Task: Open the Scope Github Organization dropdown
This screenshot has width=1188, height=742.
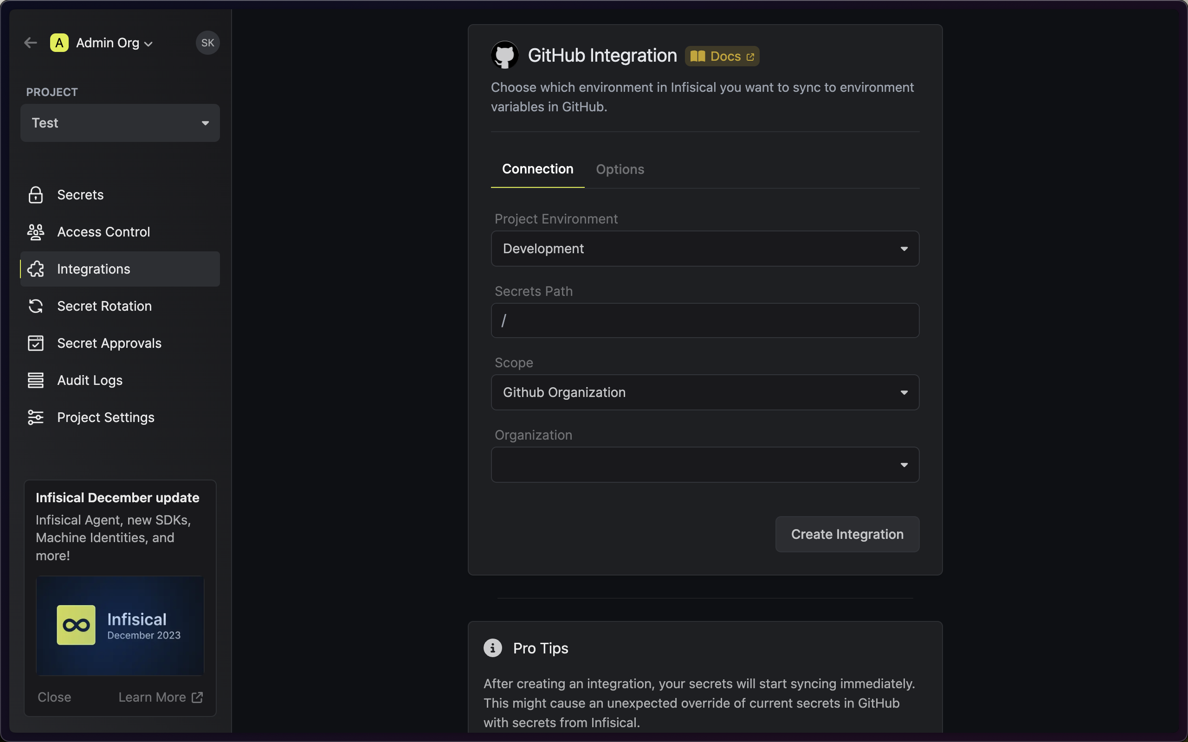Action: [x=705, y=393]
